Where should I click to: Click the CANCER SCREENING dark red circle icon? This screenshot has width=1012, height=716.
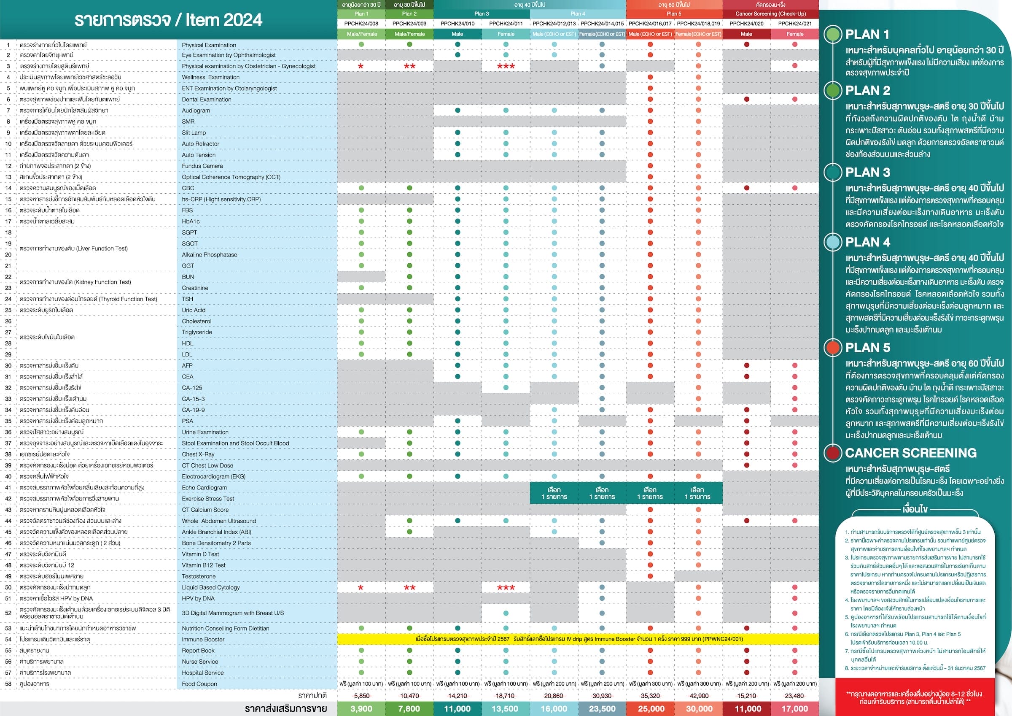pyautogui.click(x=833, y=453)
